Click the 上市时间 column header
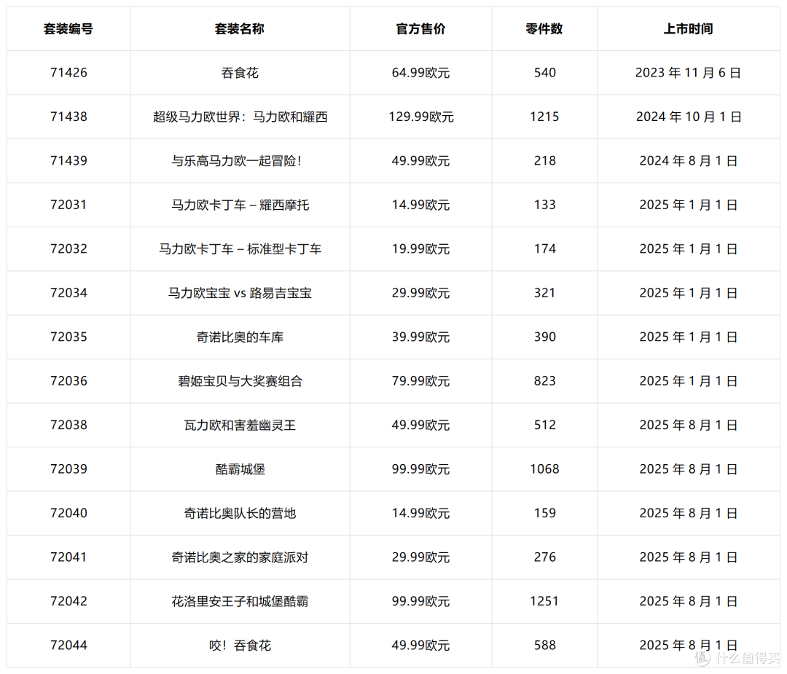The image size is (787, 674). (x=688, y=29)
